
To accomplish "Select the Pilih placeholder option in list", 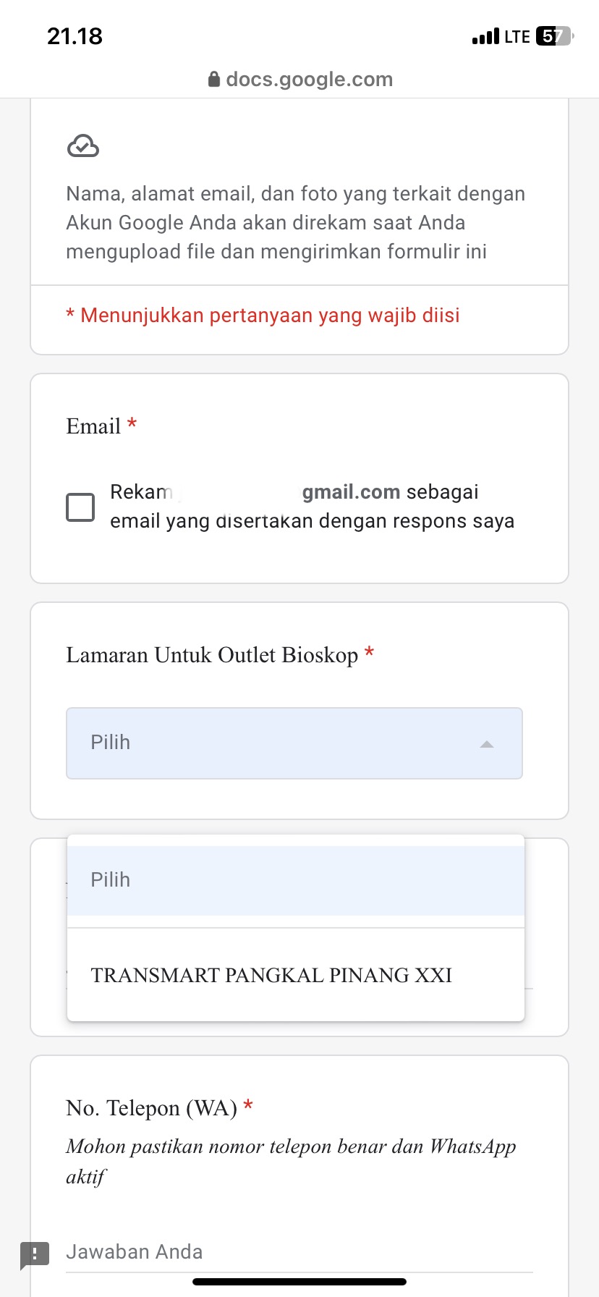I will pos(295,880).
